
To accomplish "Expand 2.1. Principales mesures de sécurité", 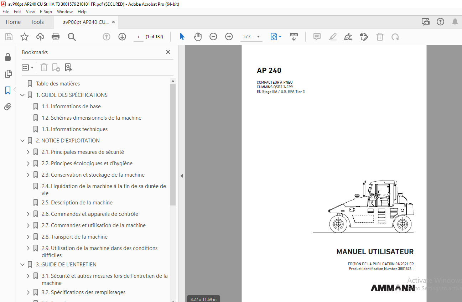I will [x=28, y=152].
